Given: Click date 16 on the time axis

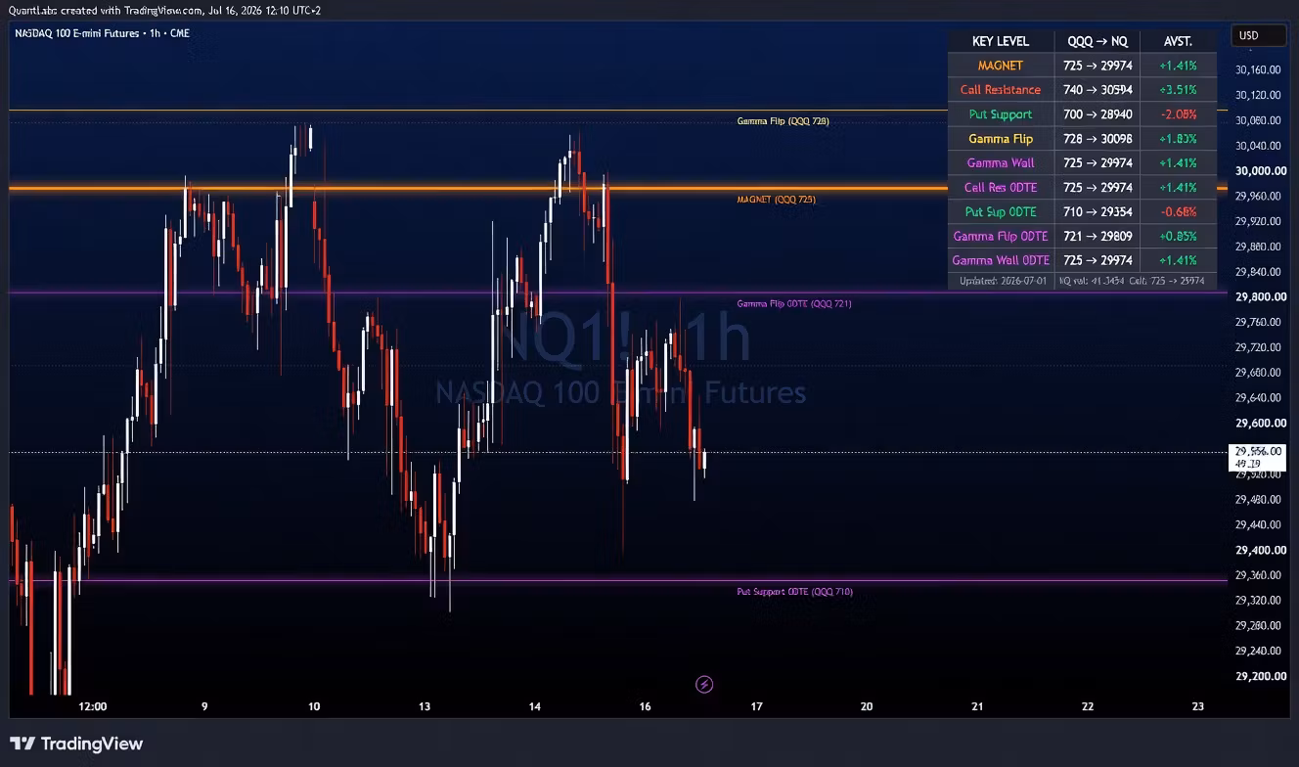Looking at the screenshot, I should point(646,706).
